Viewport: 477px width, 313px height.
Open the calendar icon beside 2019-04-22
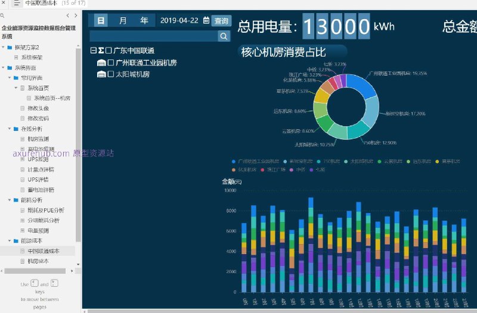pyautogui.click(x=206, y=20)
